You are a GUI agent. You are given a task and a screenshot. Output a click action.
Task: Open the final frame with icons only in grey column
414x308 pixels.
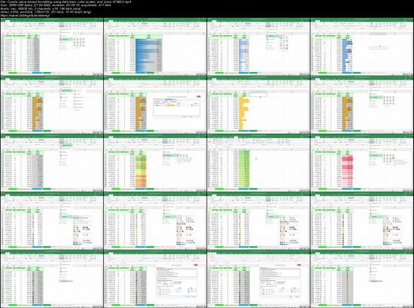[362, 279]
